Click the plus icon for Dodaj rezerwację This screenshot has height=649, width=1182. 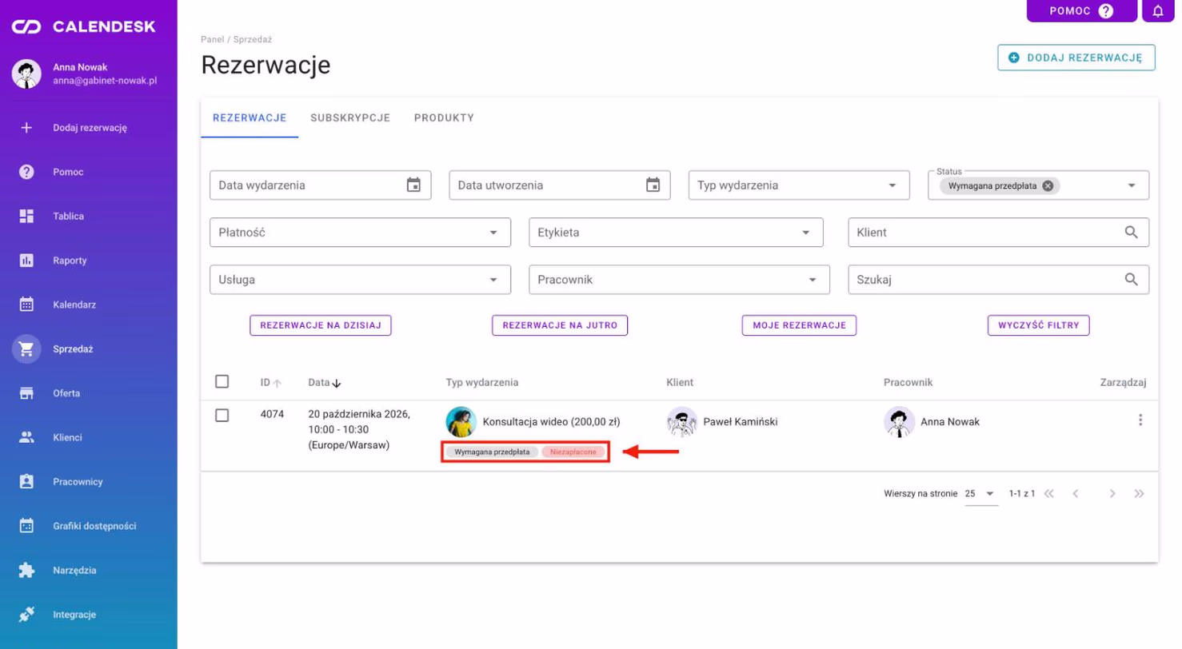point(26,128)
